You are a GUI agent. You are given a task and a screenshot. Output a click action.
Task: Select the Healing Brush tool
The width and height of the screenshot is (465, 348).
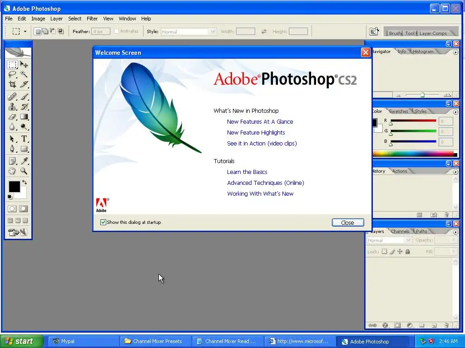click(12, 97)
